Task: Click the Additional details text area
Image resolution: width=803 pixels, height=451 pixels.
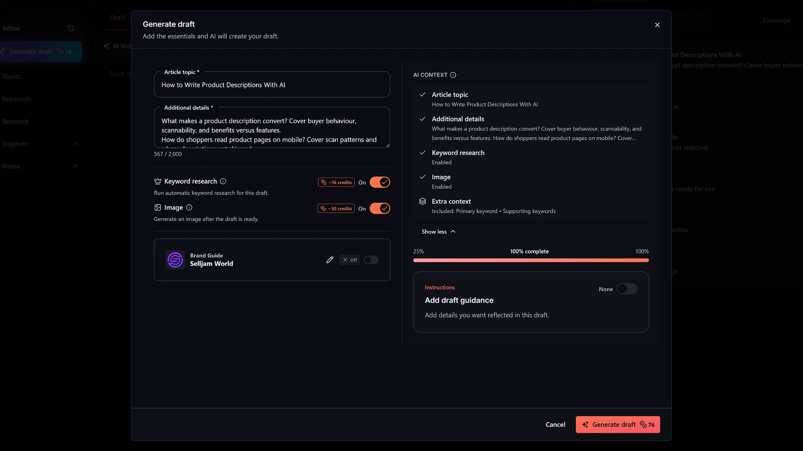Action: click(272, 128)
